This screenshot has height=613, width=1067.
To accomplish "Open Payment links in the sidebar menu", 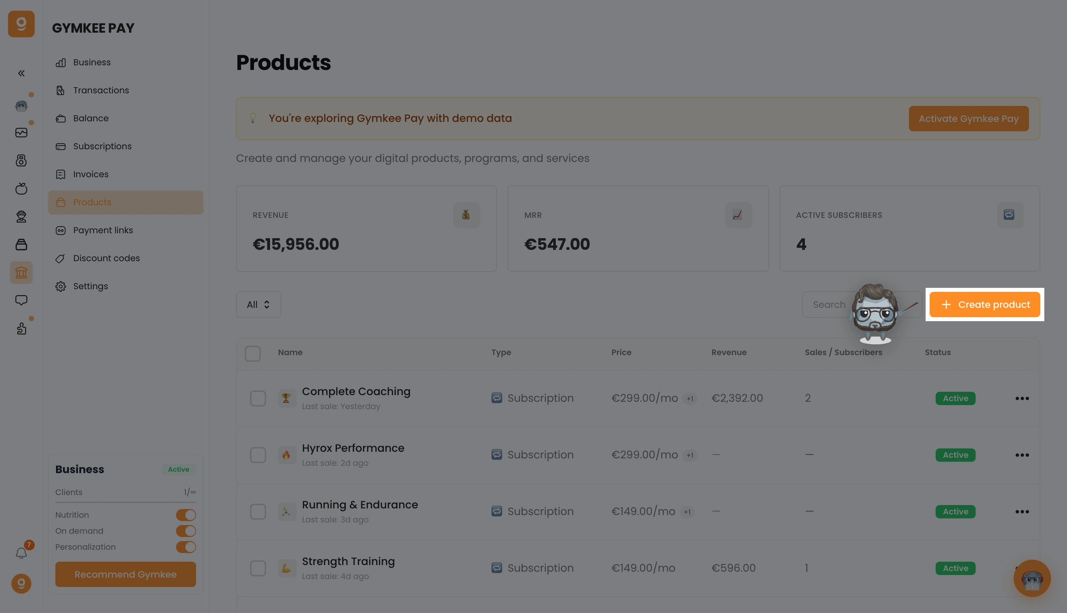I will click(125, 231).
